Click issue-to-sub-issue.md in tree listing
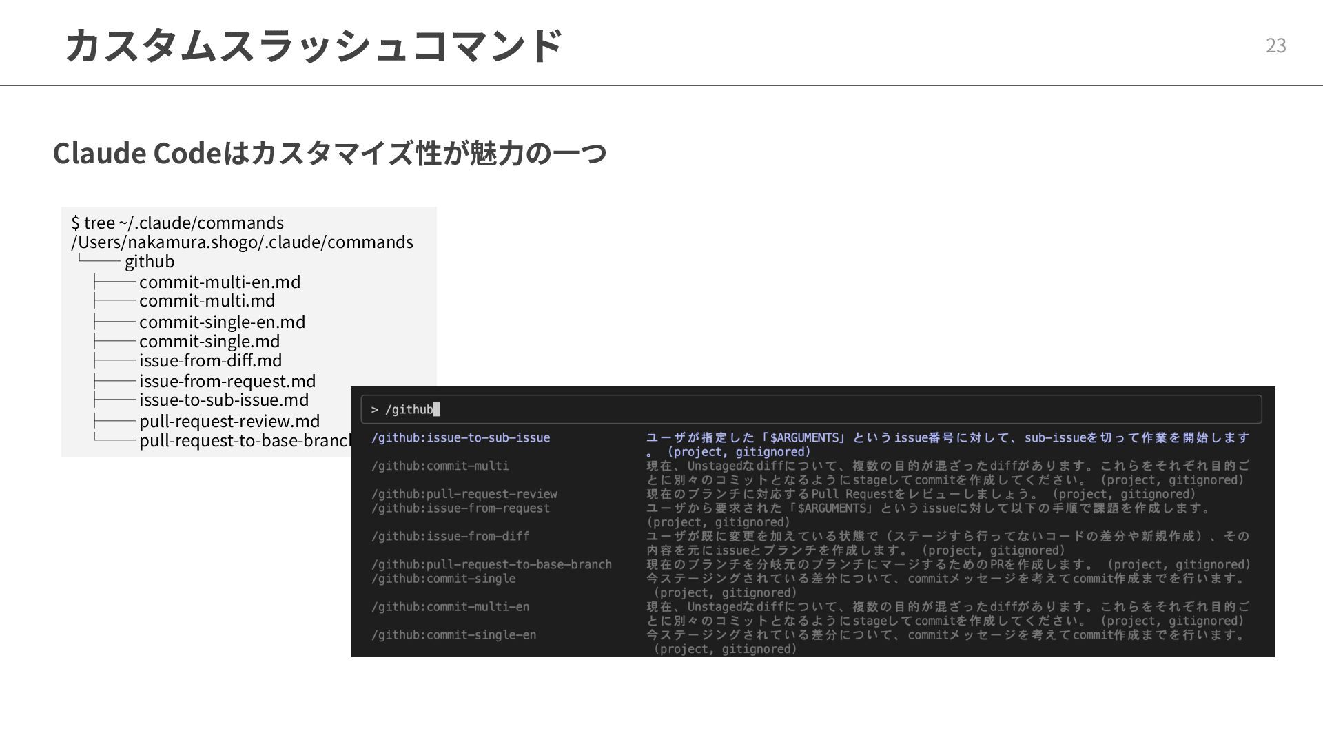This screenshot has height=744, width=1323. click(224, 400)
